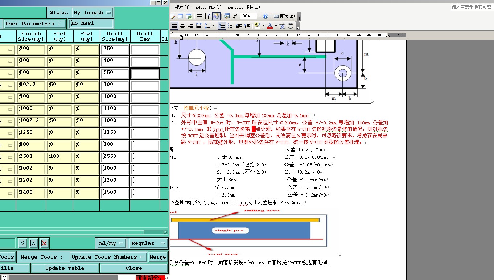Open the Acrobat 注释(C) menu

[244, 7]
